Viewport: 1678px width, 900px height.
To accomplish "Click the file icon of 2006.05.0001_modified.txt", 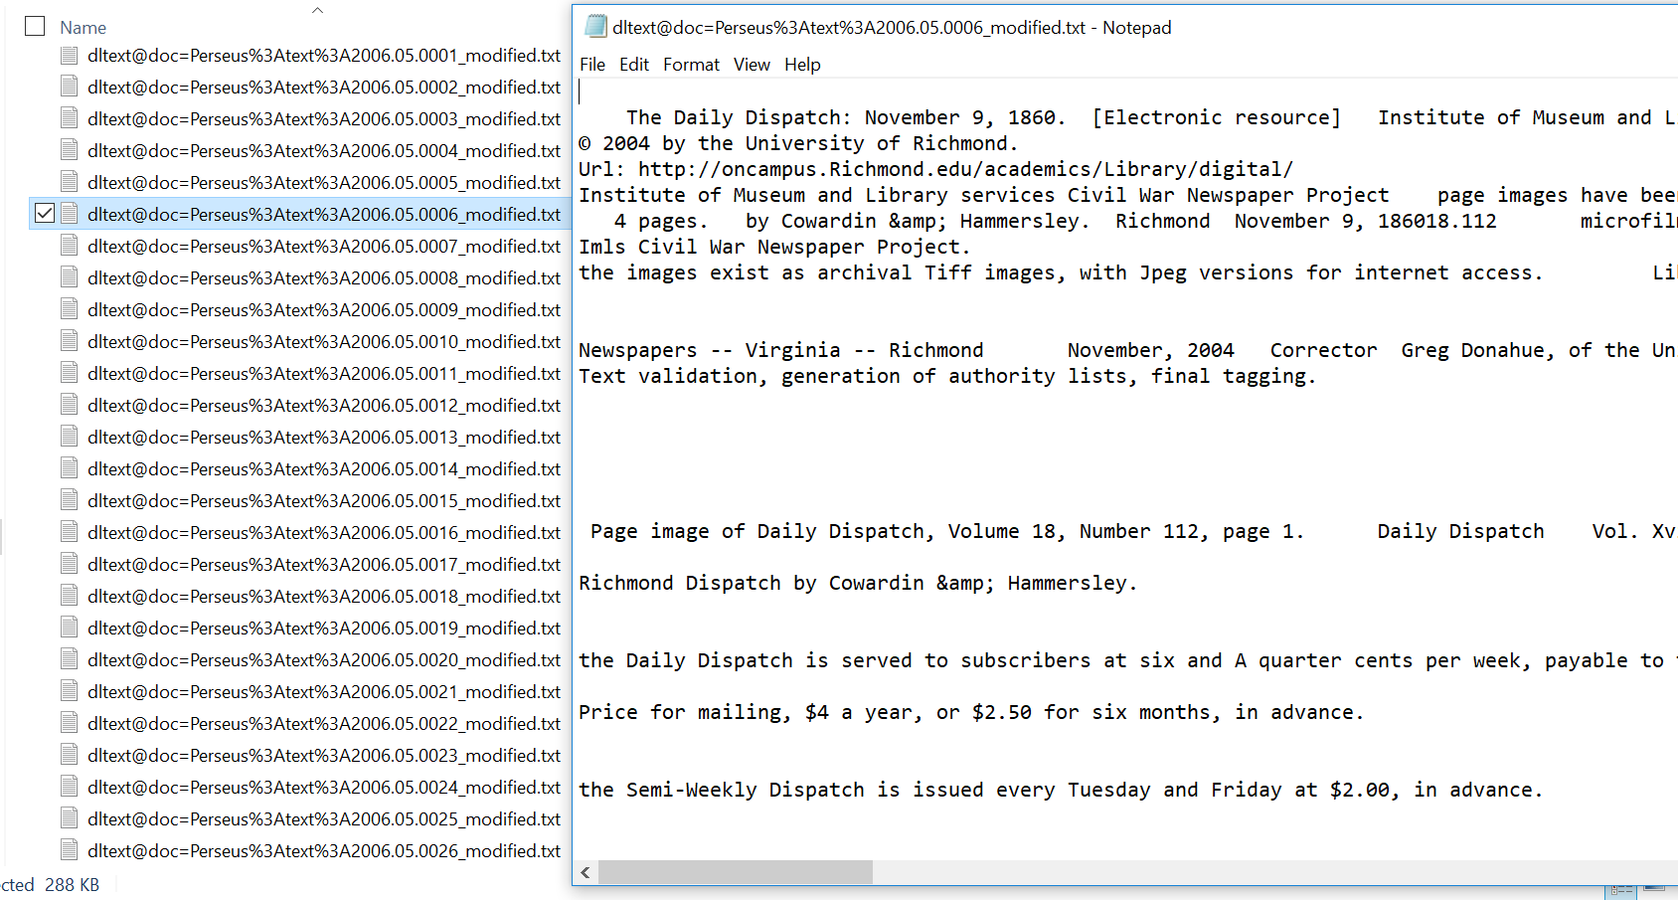I will click(x=69, y=55).
